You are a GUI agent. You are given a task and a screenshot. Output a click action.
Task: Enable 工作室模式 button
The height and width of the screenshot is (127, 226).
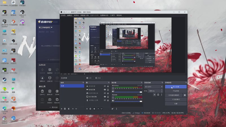click(176, 100)
